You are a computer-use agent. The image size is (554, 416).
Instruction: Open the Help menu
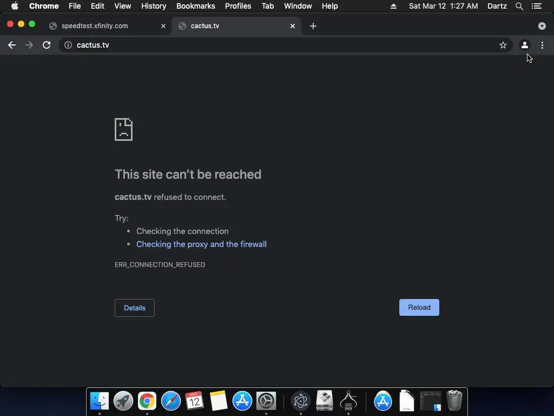(x=329, y=6)
